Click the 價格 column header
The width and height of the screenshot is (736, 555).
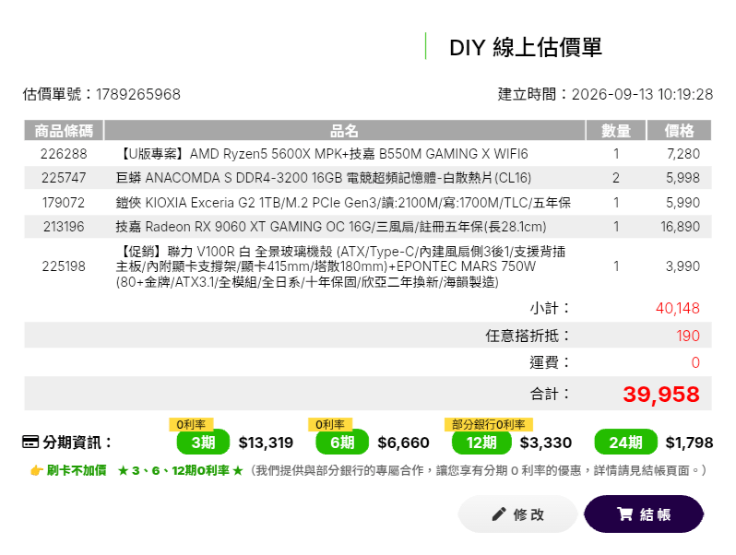679,130
